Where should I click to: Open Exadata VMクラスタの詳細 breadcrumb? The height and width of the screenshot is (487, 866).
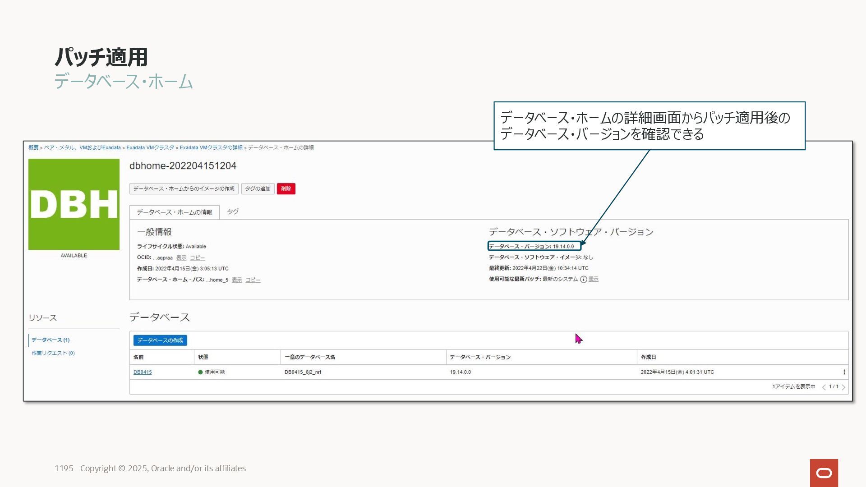pos(211,147)
